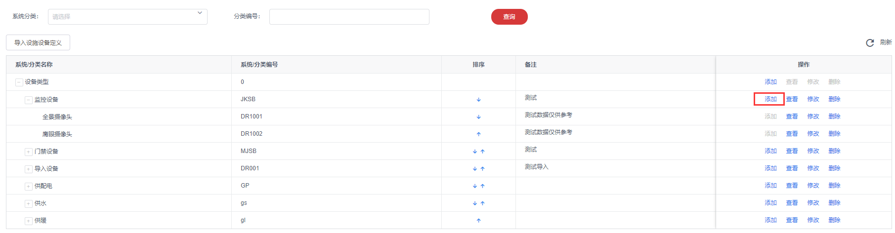
Task: Open the 系统分类 dropdown
Action: click(128, 17)
